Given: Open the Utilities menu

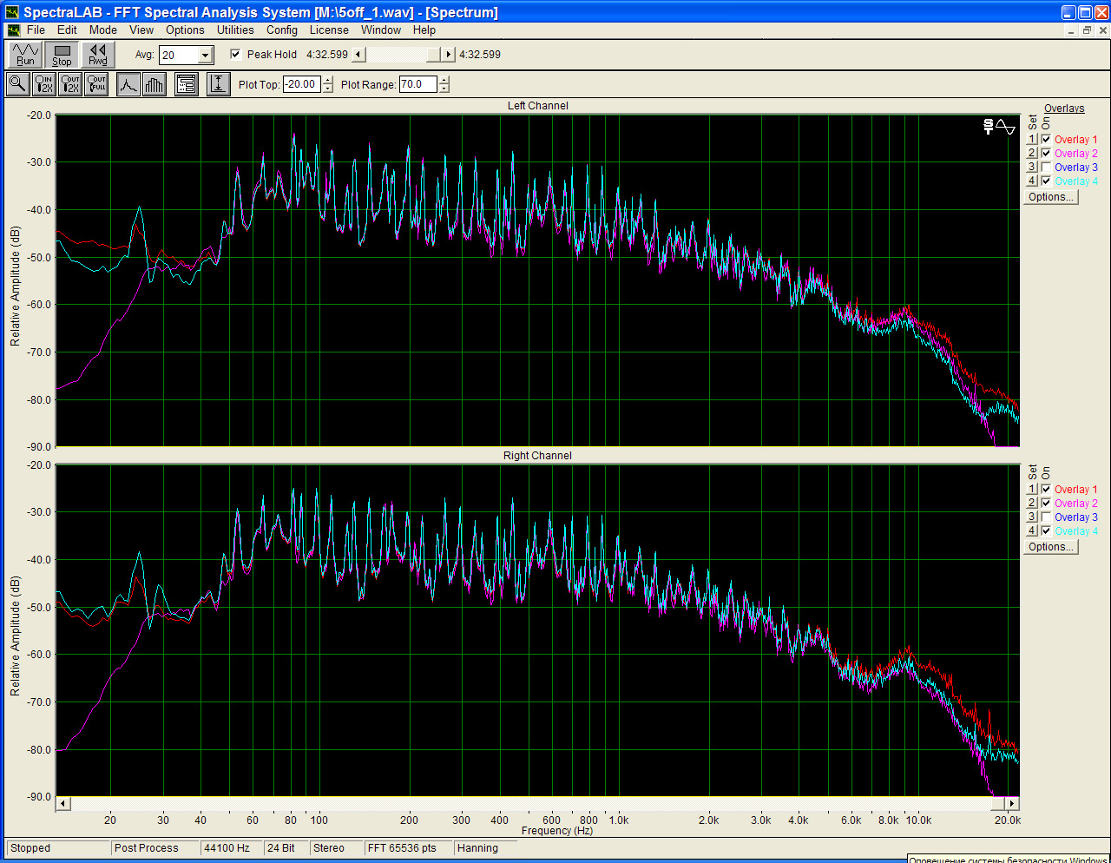Looking at the screenshot, I should (x=235, y=30).
